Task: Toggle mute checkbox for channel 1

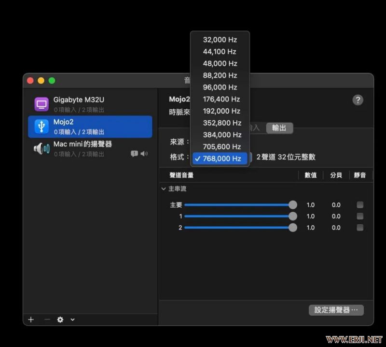Action: coord(360,216)
